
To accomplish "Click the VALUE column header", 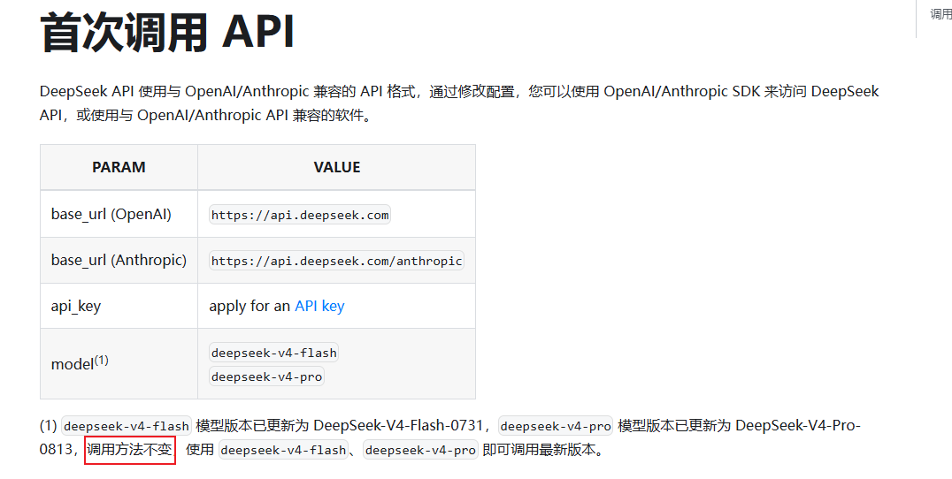I will tap(337, 167).
